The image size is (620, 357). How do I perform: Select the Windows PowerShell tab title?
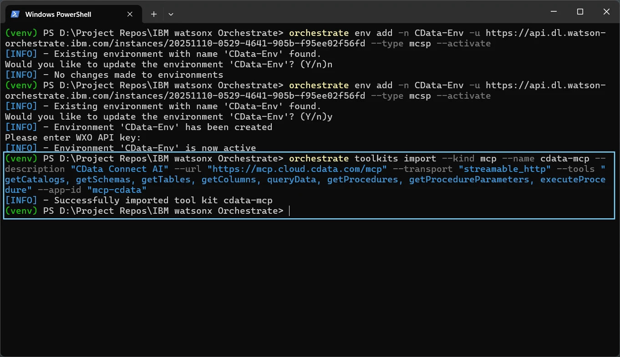coord(58,14)
